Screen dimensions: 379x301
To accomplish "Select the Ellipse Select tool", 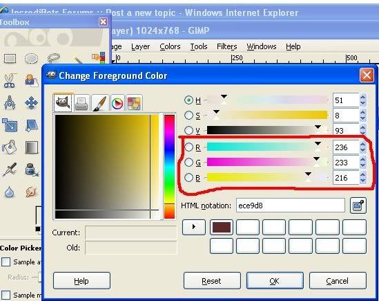I will [32, 59].
